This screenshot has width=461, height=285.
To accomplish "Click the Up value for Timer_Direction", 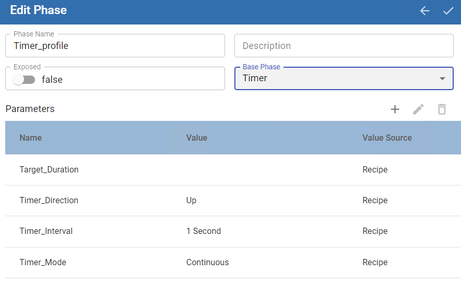I will 192,201.
